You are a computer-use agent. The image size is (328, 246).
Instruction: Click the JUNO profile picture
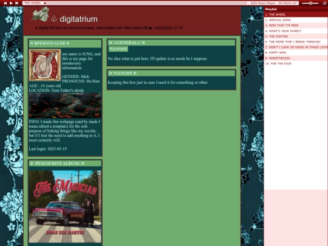pos(45,65)
